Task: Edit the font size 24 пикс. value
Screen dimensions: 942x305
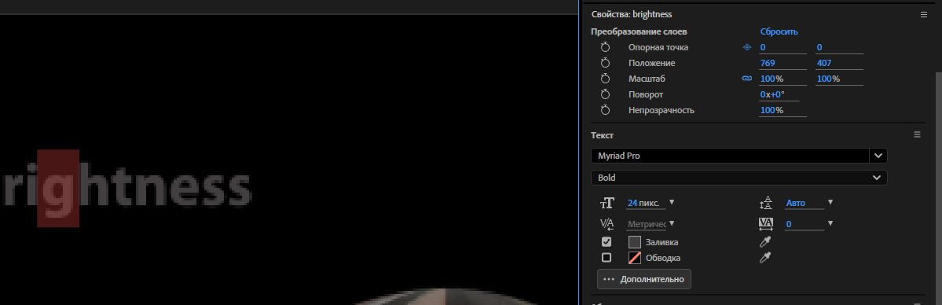Action: coord(646,204)
